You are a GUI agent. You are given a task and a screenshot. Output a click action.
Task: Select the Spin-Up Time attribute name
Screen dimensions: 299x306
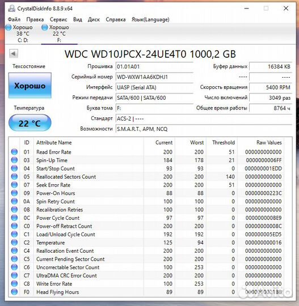[52, 160]
